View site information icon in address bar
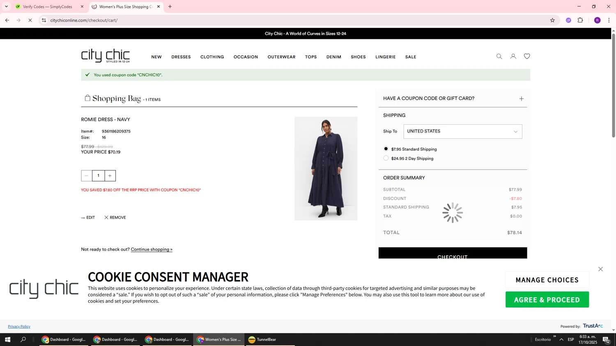This screenshot has height=346, width=616. point(44,20)
